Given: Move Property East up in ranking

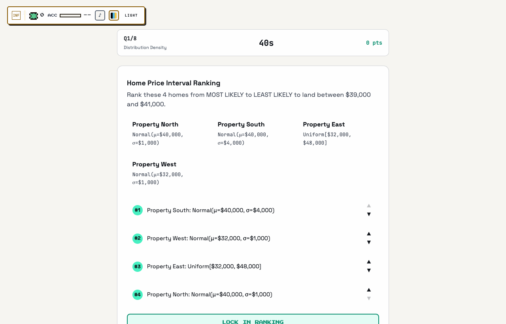Looking at the screenshot, I should click(369, 262).
